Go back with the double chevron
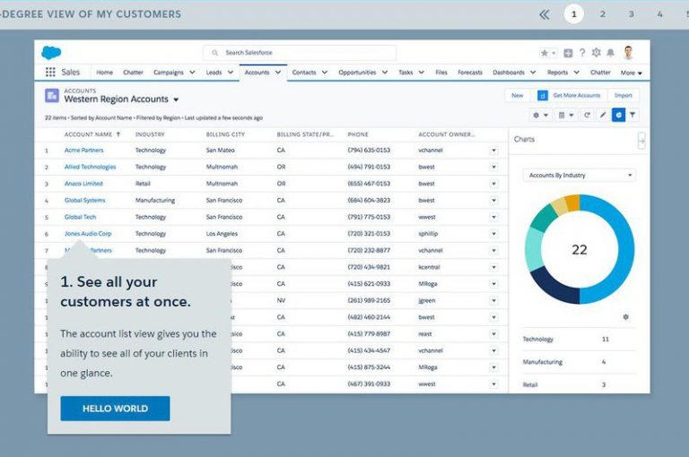Screen dimensions: 689x457 544,14
